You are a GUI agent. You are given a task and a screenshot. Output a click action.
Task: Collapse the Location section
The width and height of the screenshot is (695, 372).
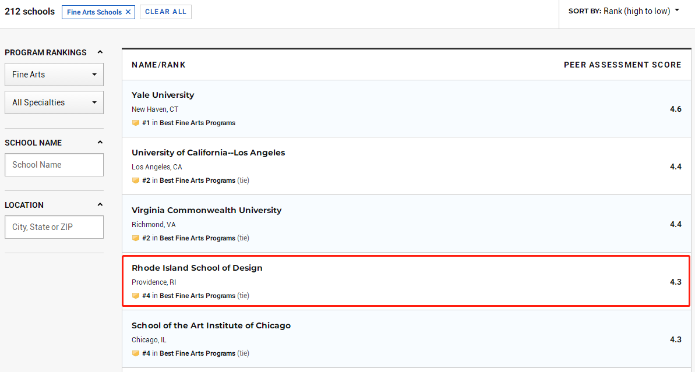point(100,204)
